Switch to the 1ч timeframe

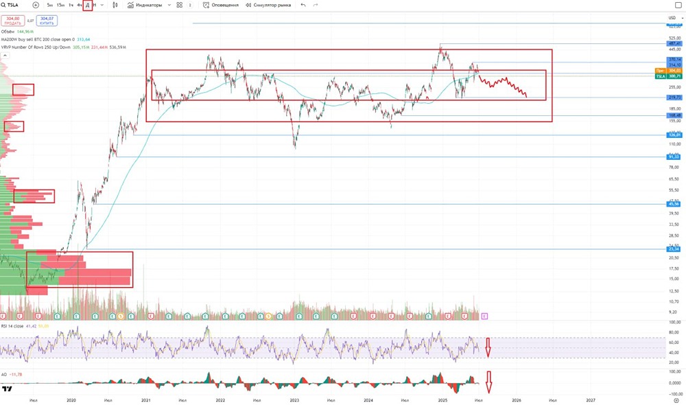pos(71,5)
